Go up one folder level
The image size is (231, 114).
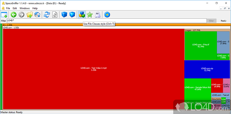29,15
